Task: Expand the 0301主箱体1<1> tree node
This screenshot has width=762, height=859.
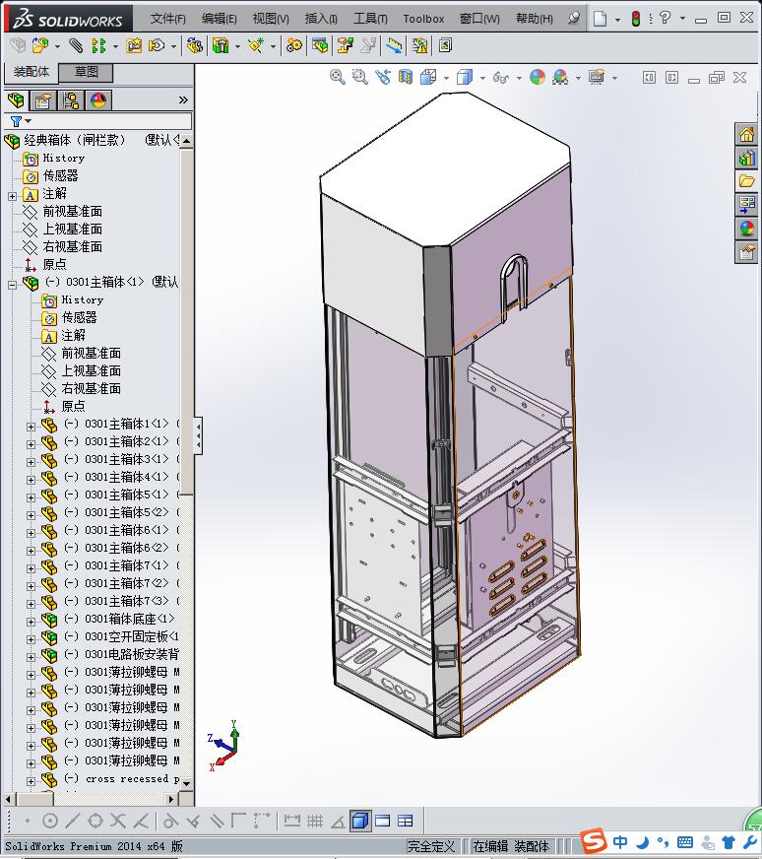Action: (31, 427)
